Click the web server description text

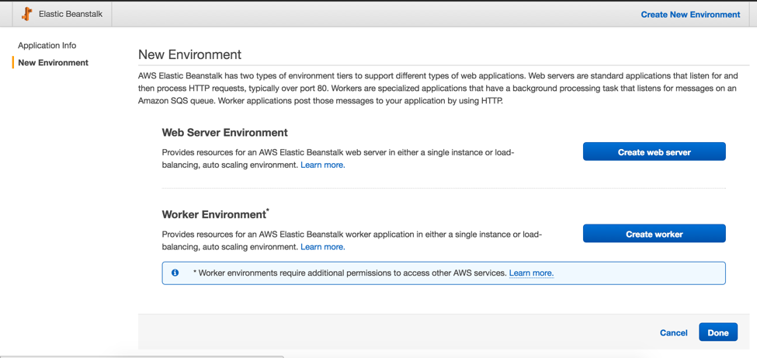[x=338, y=152]
